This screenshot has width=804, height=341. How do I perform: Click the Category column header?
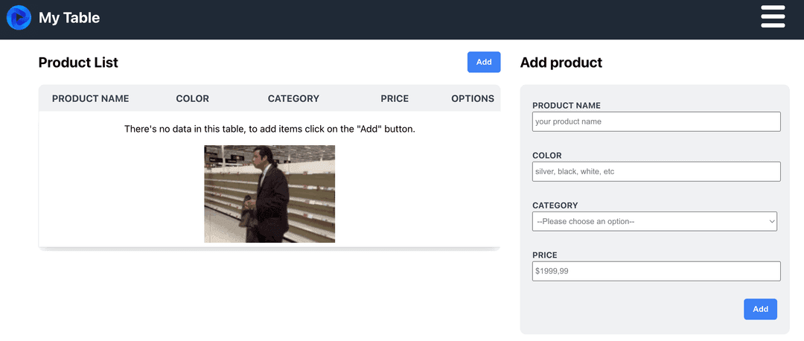[x=293, y=98]
